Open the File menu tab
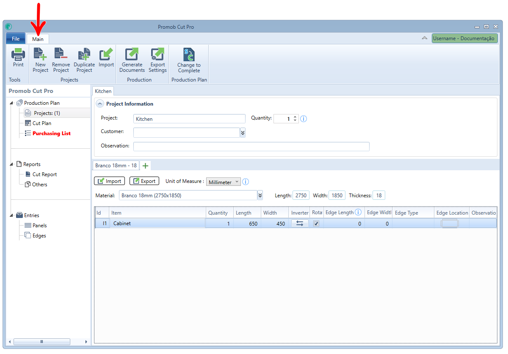The width and height of the screenshot is (508, 354). click(x=16, y=39)
